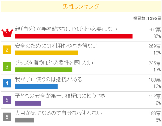Click answer 子どもの安全が第一、積極的に使うべき

[x=60, y=96]
